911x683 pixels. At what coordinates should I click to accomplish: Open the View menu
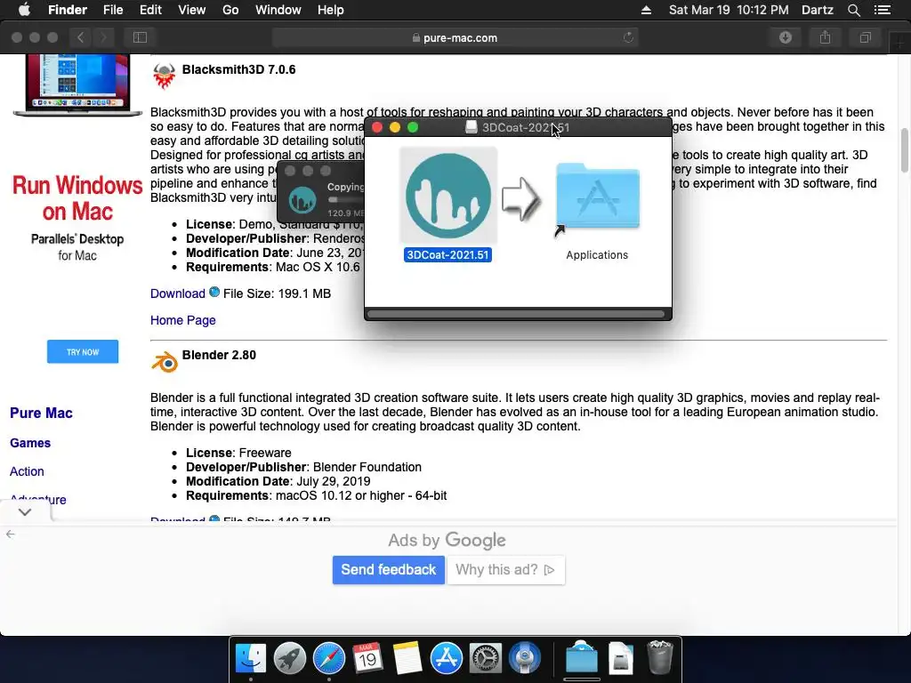pyautogui.click(x=192, y=10)
